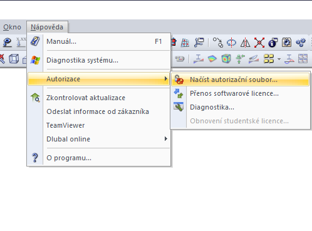The height and width of the screenshot is (231, 312).
Task: Expand the Dlubal online submenu arrow
Action: click(x=165, y=139)
